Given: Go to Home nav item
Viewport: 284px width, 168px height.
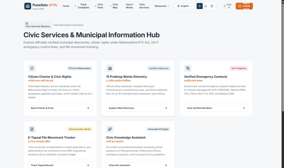Looking at the screenshot, I should tap(66, 6).
